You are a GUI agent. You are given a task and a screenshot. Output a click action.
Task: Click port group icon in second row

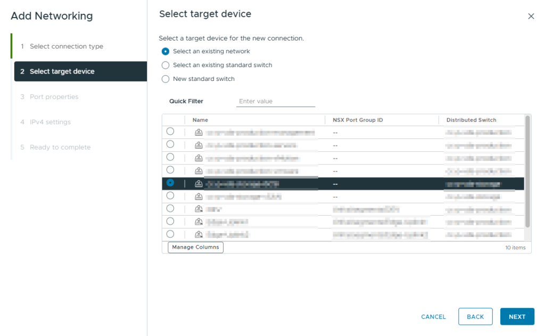[x=199, y=145]
